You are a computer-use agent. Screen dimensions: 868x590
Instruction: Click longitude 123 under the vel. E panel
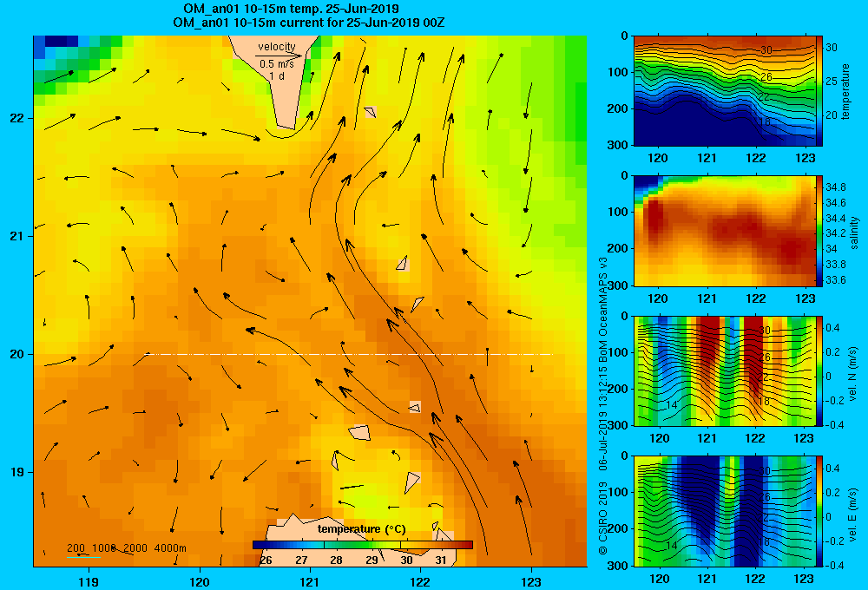coord(805,579)
